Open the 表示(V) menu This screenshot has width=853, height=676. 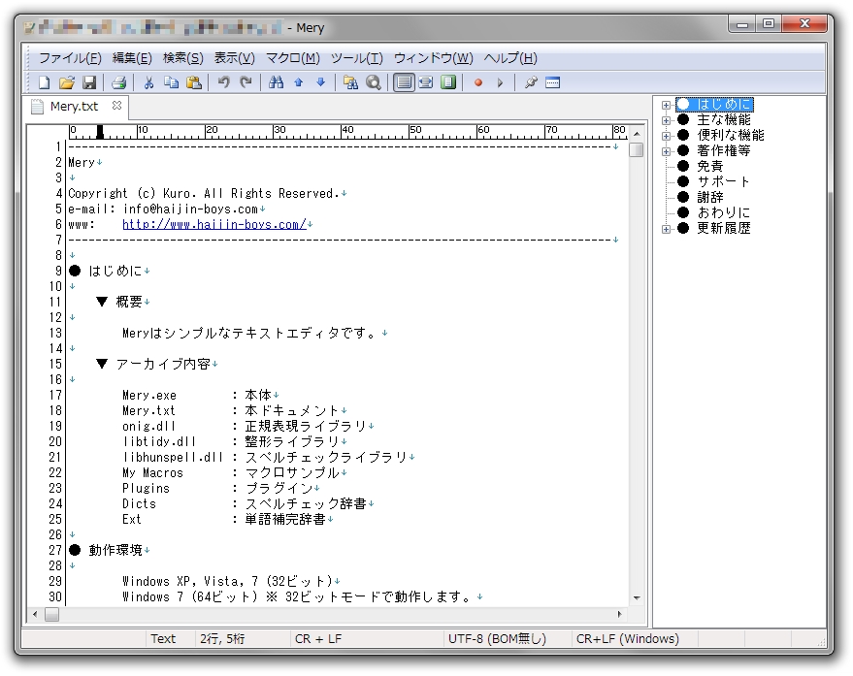tap(234, 58)
